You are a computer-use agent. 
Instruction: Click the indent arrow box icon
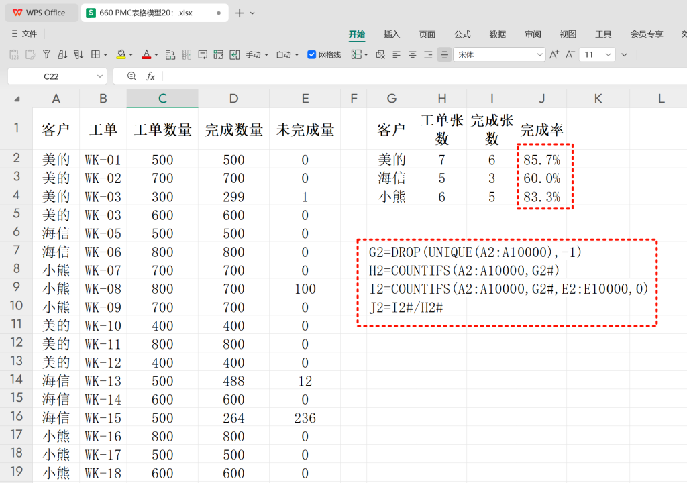click(235, 55)
